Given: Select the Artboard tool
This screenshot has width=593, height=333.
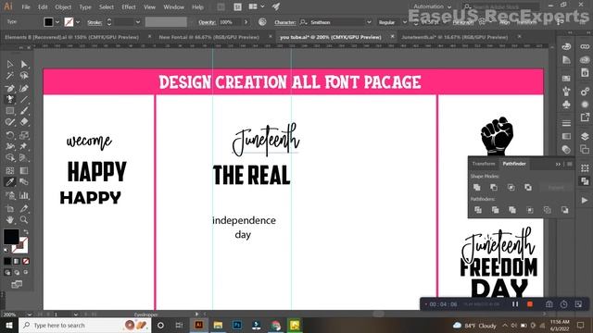Looking at the screenshot, I should pos(10,208).
